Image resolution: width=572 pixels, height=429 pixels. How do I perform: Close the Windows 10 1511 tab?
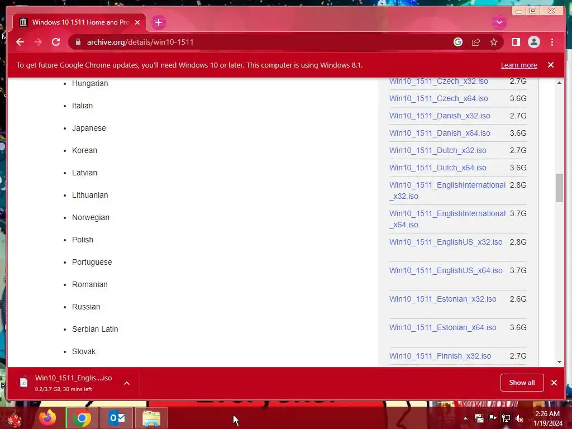pos(137,22)
